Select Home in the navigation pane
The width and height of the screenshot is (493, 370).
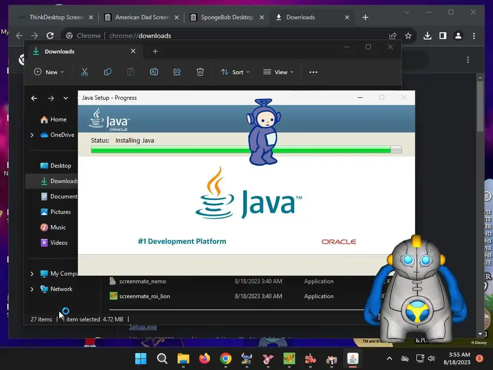coord(53,119)
